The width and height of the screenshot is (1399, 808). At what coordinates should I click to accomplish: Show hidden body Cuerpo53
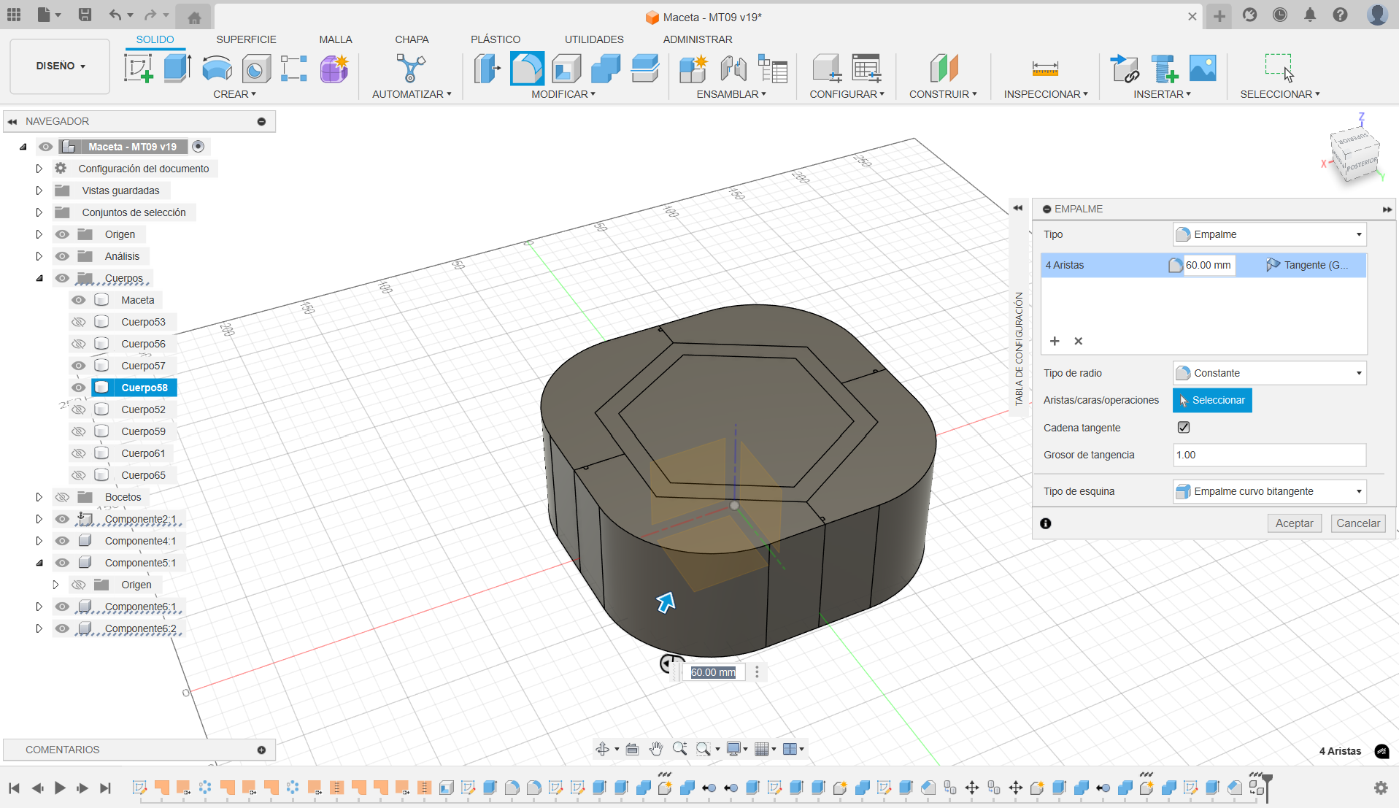point(78,322)
